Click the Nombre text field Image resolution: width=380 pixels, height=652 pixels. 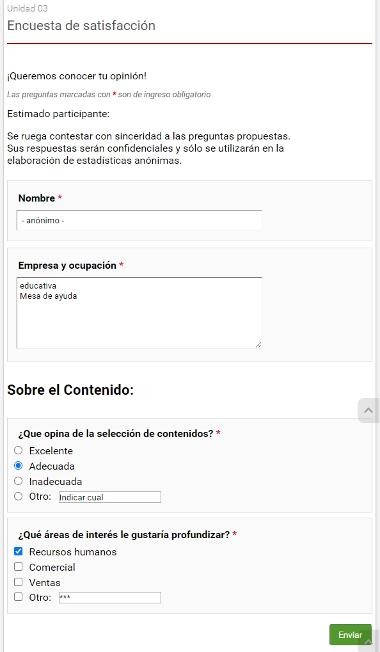point(139,220)
